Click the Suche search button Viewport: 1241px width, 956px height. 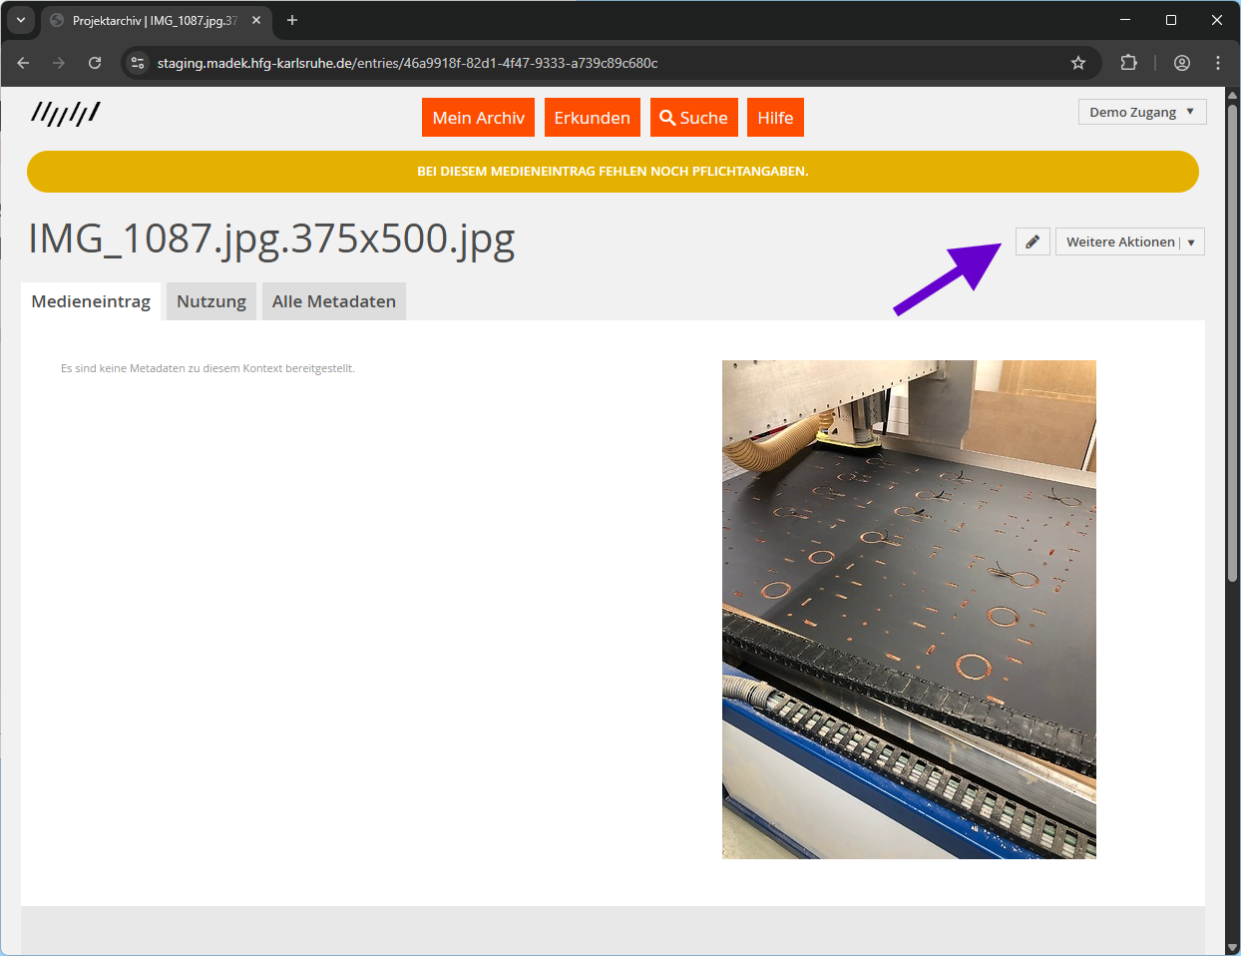(693, 118)
